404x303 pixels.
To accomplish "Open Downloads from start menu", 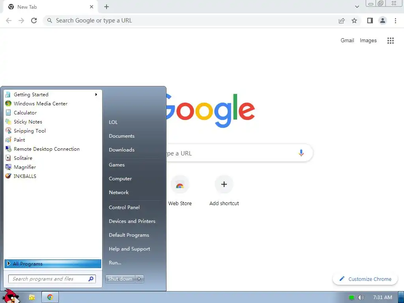I will tap(122, 150).
